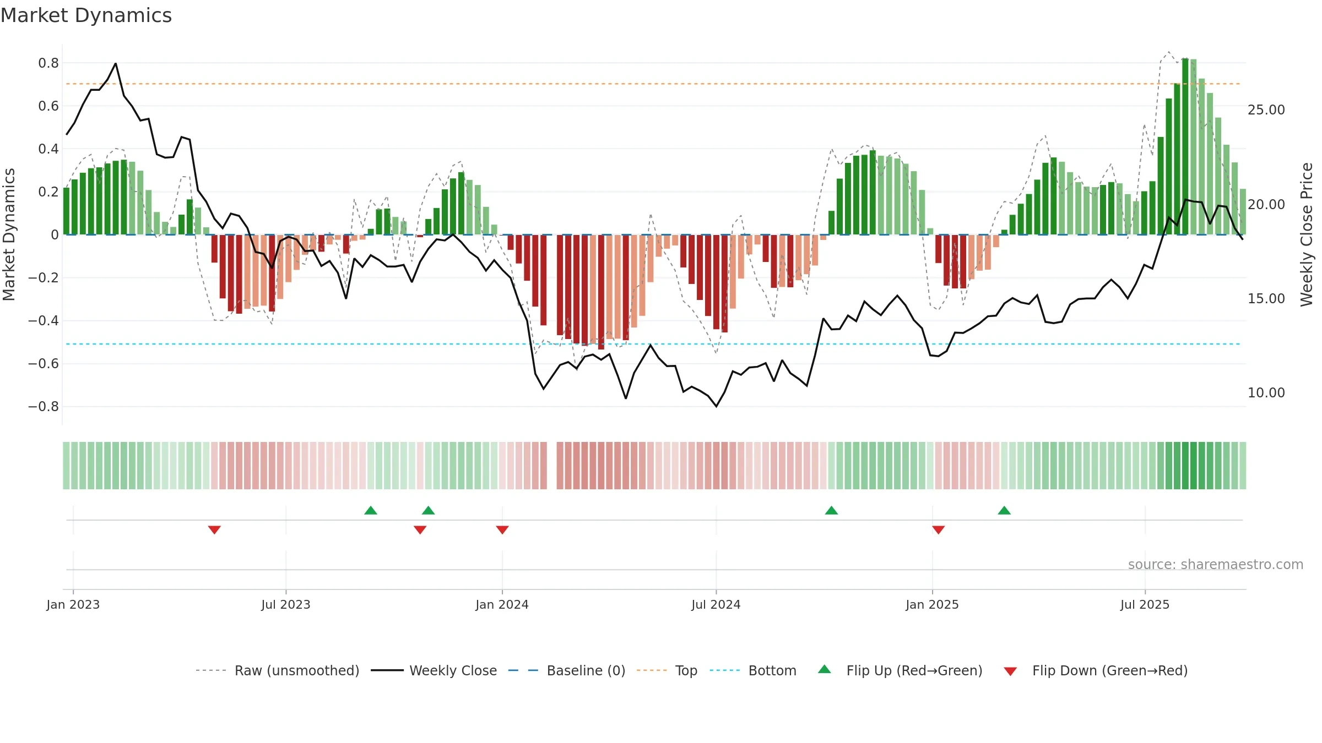This screenshot has width=1322, height=743.
Task: Click the 15.00 right axis price label
Action: [x=1266, y=299]
